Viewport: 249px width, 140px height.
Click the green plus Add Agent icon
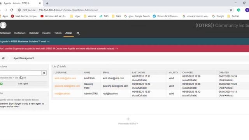[x=2, y=84]
